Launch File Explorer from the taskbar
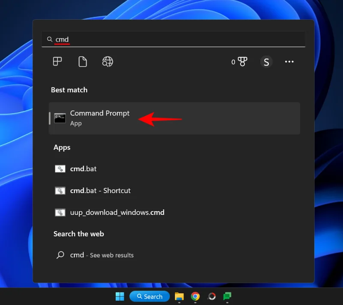The image size is (343, 305). pyautogui.click(x=179, y=296)
